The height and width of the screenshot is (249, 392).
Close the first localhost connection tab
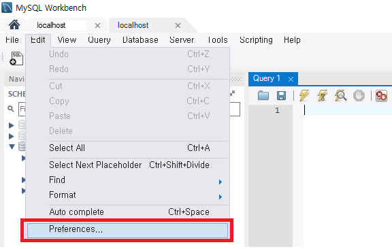click(x=97, y=25)
